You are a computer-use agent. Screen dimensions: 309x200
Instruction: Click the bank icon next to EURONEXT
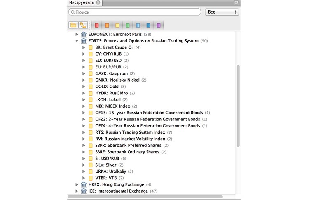[x=84, y=34]
